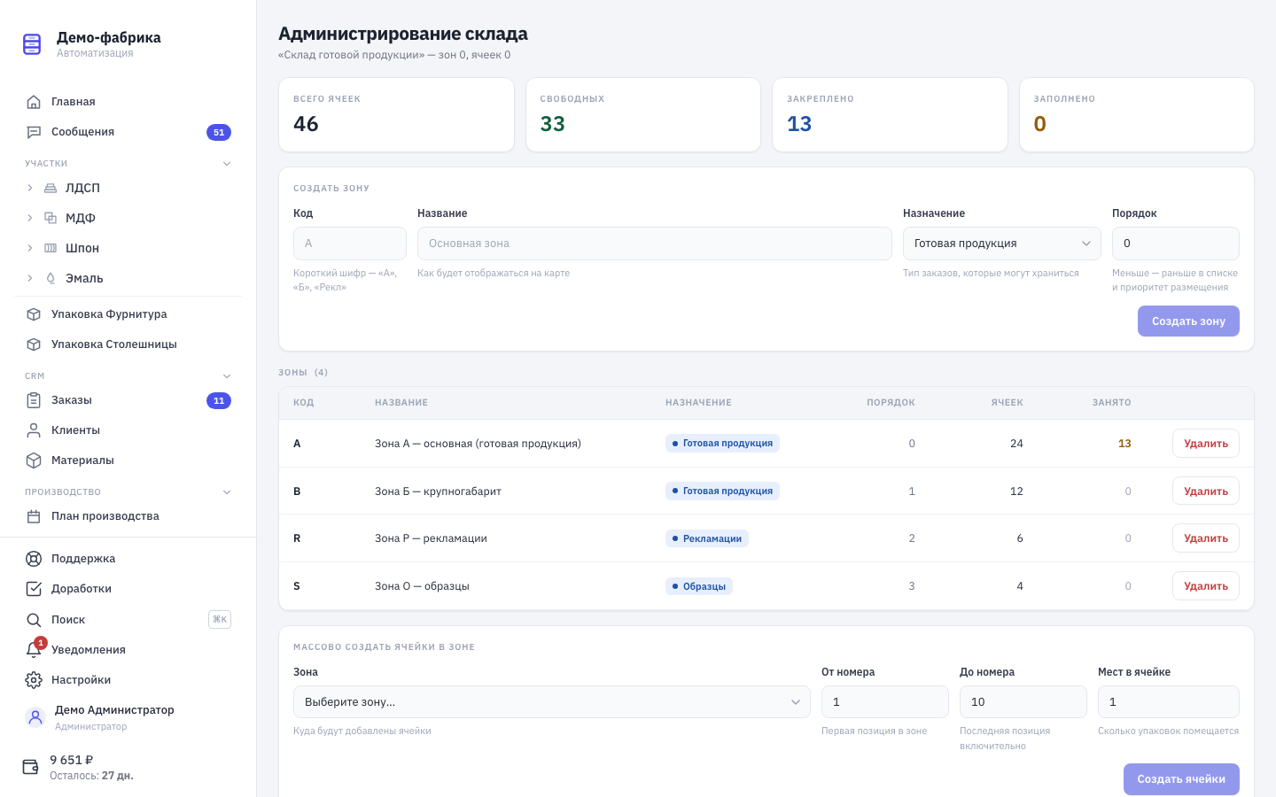Click the Шпон section icon

(x=51, y=248)
